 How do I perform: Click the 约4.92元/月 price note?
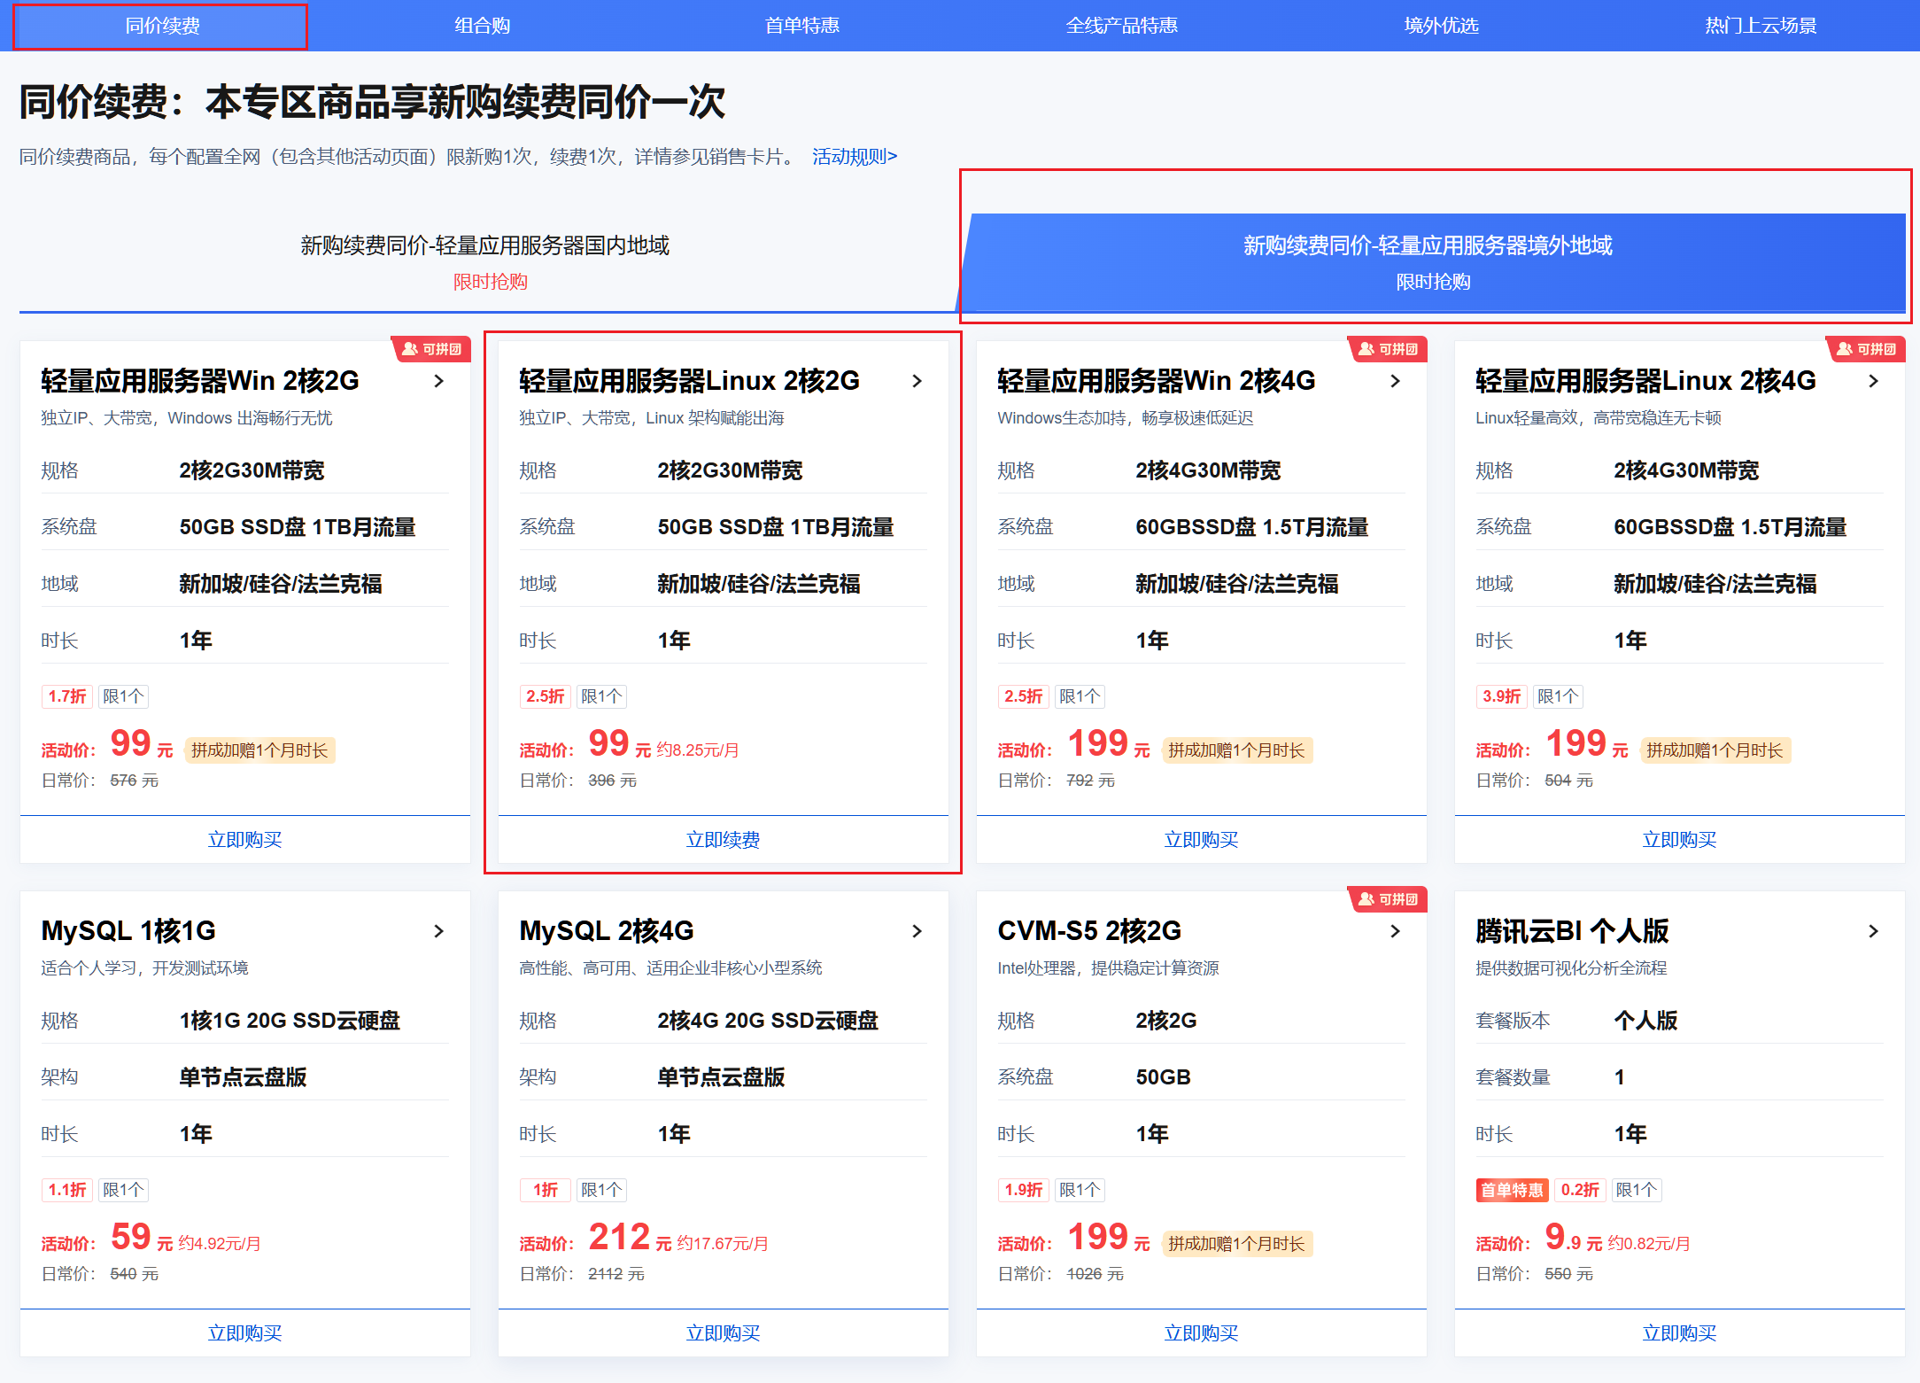[x=220, y=1244]
